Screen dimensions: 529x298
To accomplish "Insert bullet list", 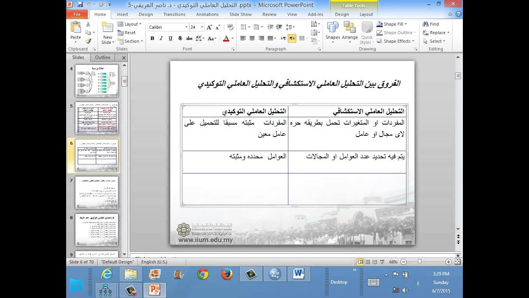I will click(244, 27).
